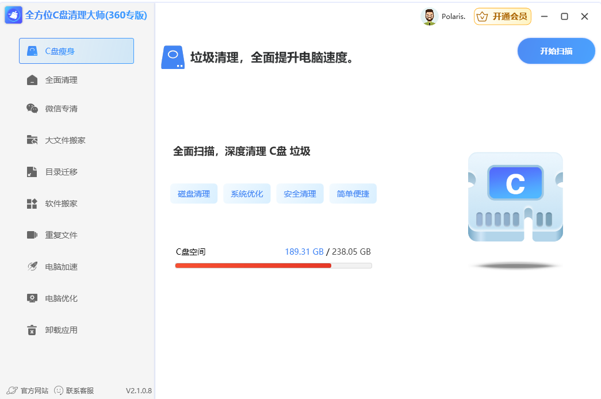601x399 pixels.
Task: Click the 安全清理 feature tag
Action: coord(300,194)
